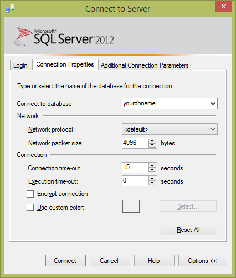This screenshot has height=278, width=236.
Task: Click the Select... color button
Action: (188, 206)
